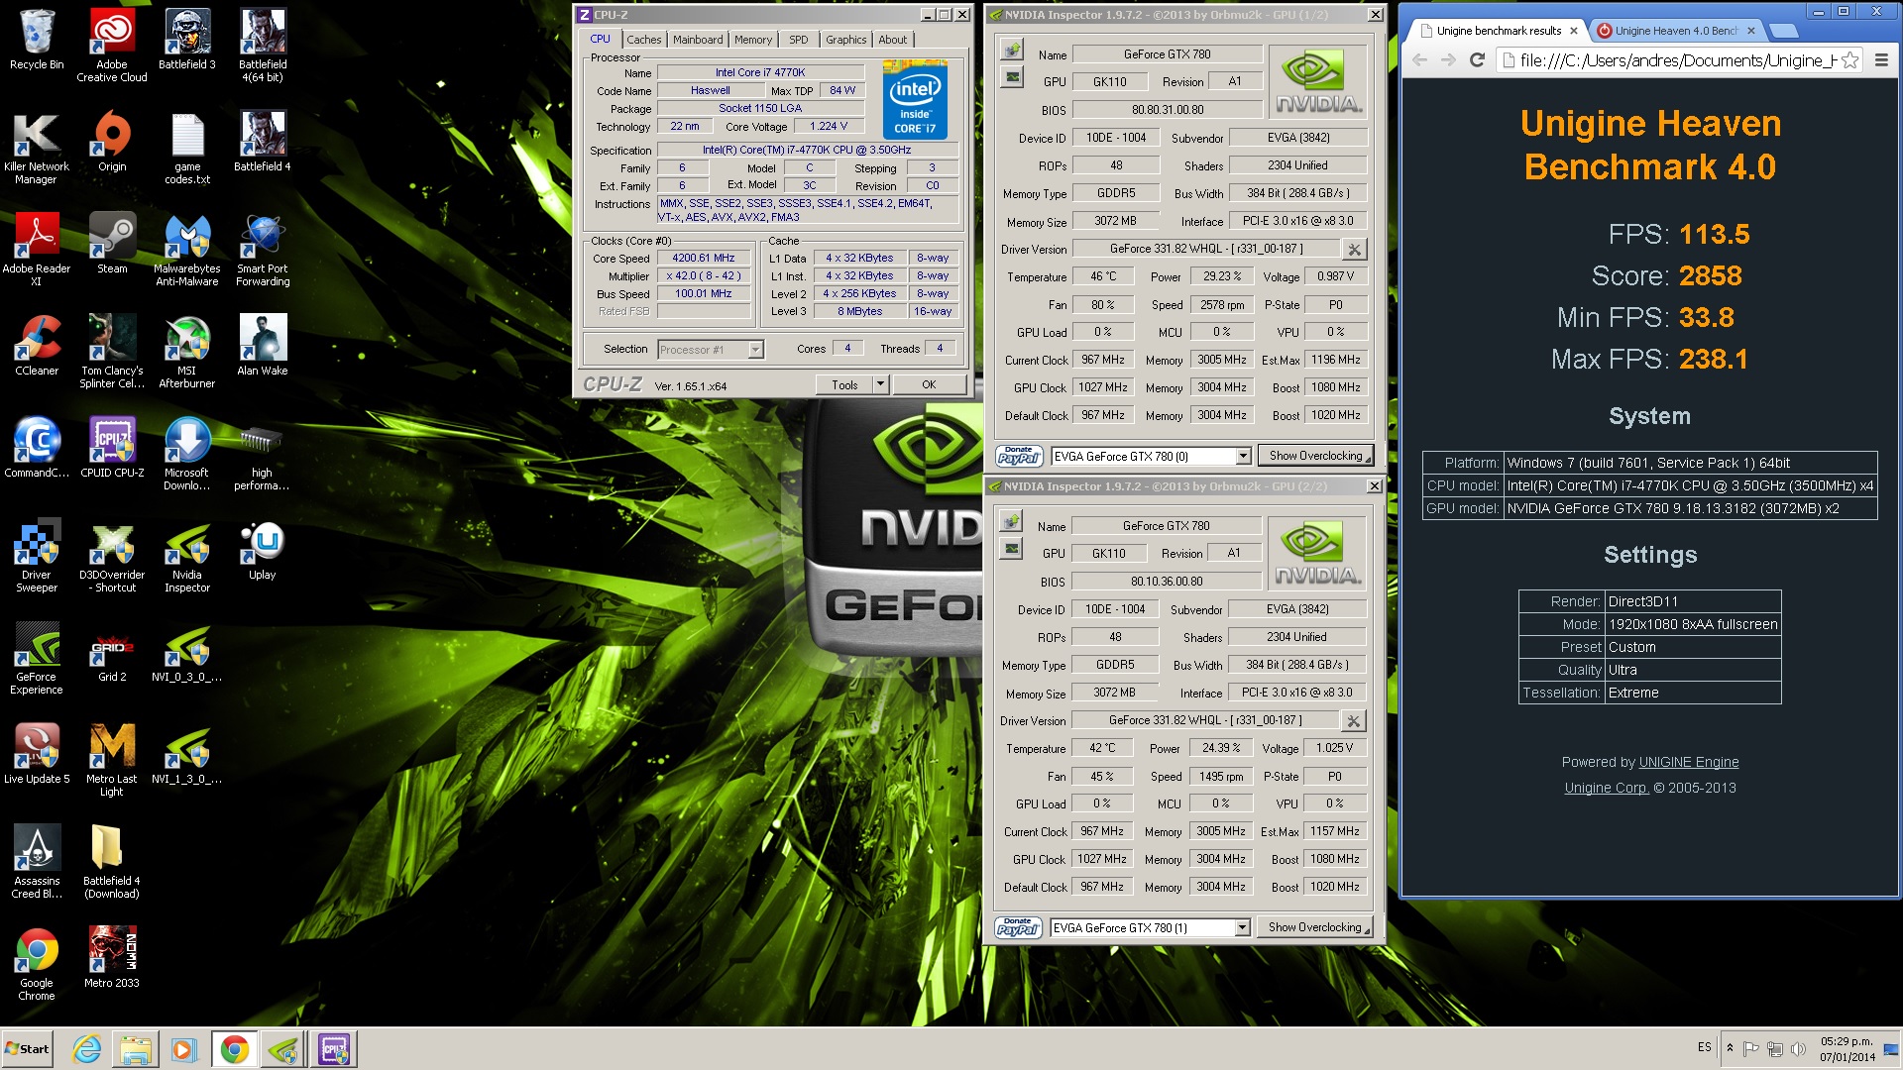Go back in Chrome
Image resolution: width=1903 pixels, height=1070 pixels.
[1420, 60]
